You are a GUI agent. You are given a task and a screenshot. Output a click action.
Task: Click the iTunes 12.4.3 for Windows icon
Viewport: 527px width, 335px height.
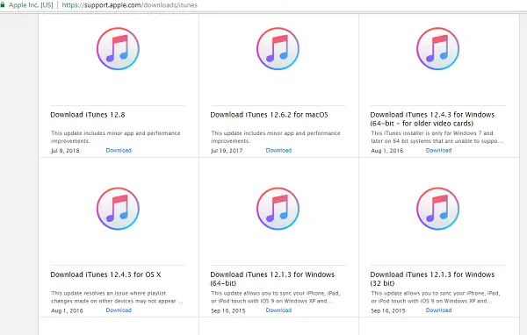(438, 49)
